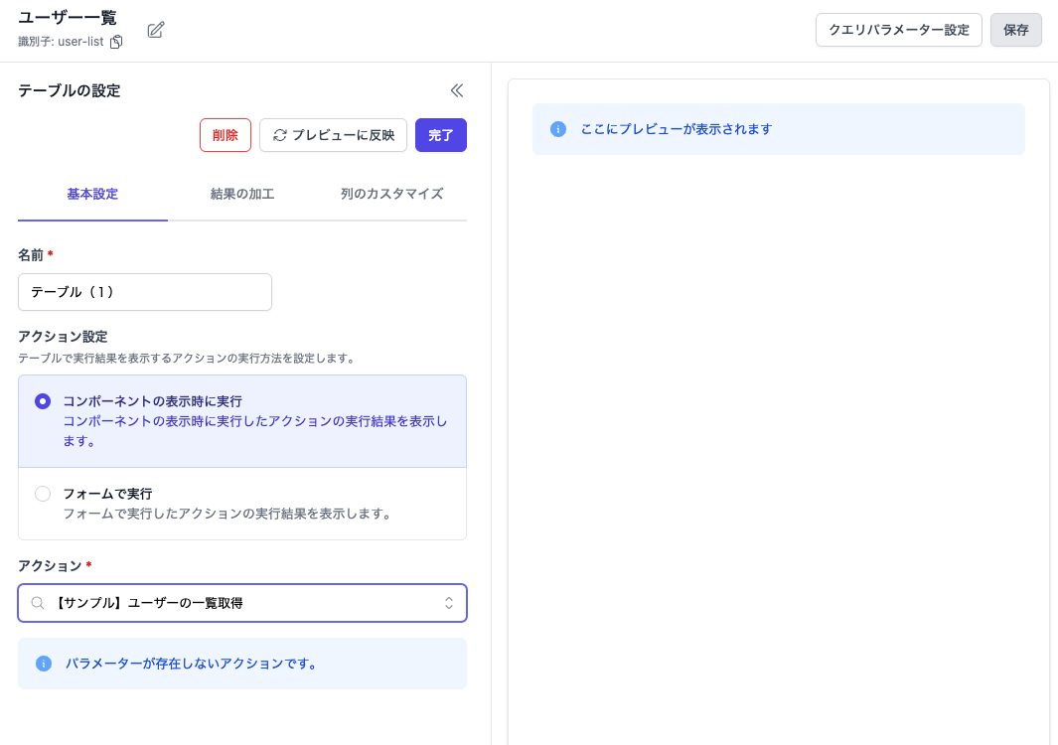Select the フォームで実行 radio option
1058x745 pixels.
click(43, 494)
